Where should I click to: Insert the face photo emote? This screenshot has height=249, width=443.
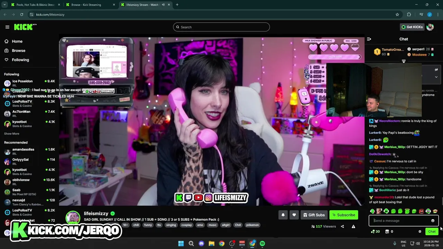tap(379, 211)
